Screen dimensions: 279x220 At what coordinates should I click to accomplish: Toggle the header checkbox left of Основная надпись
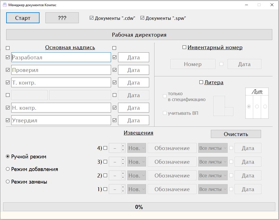coord(8,48)
